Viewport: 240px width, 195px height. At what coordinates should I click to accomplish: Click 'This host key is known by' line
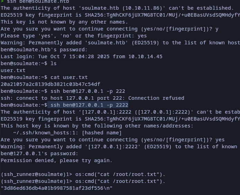(x=97, y=126)
